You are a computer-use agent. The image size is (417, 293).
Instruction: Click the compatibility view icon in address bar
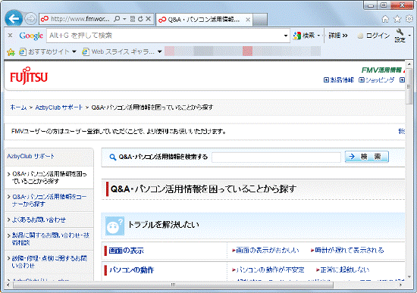[x=133, y=19]
